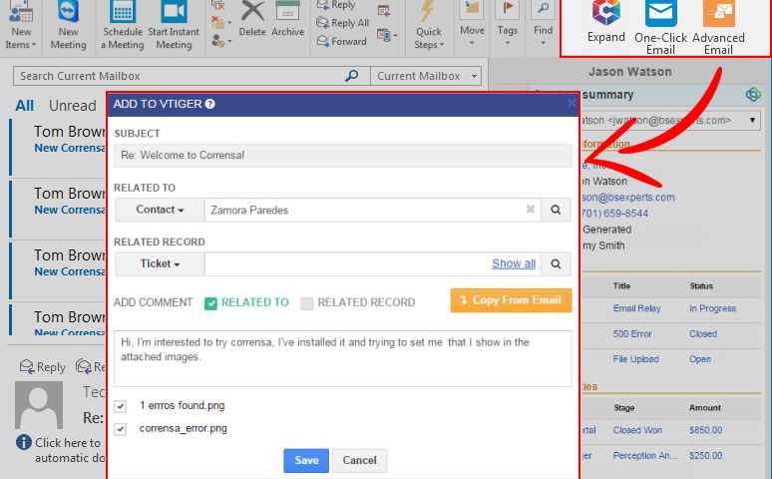Uncheck the 1 errros found.png attachment
This screenshot has width=772, height=479.
point(120,406)
